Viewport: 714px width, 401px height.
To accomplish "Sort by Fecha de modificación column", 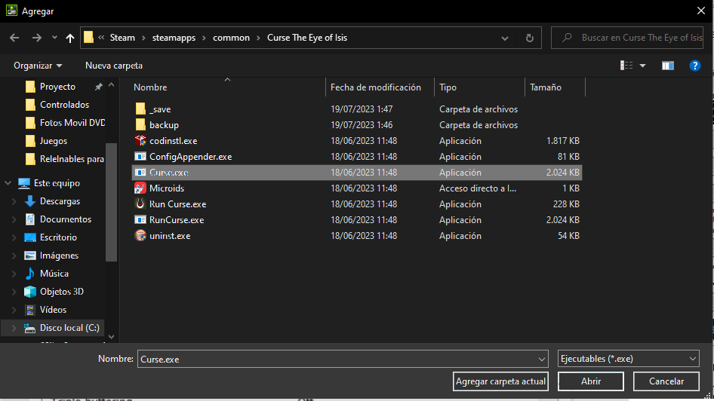I will (x=376, y=87).
